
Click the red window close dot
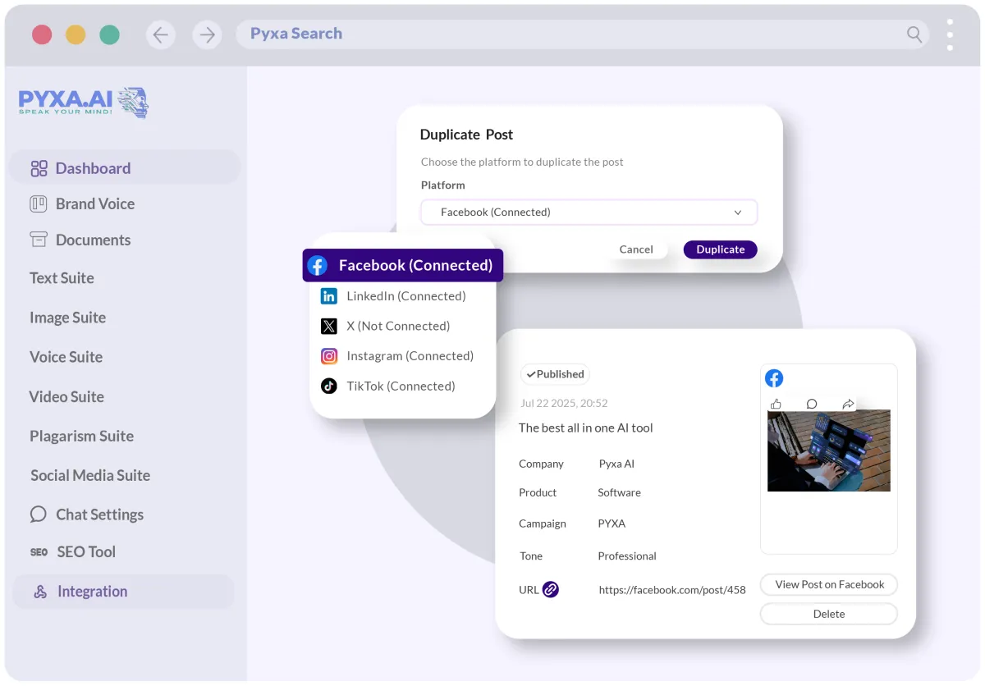[x=42, y=34]
